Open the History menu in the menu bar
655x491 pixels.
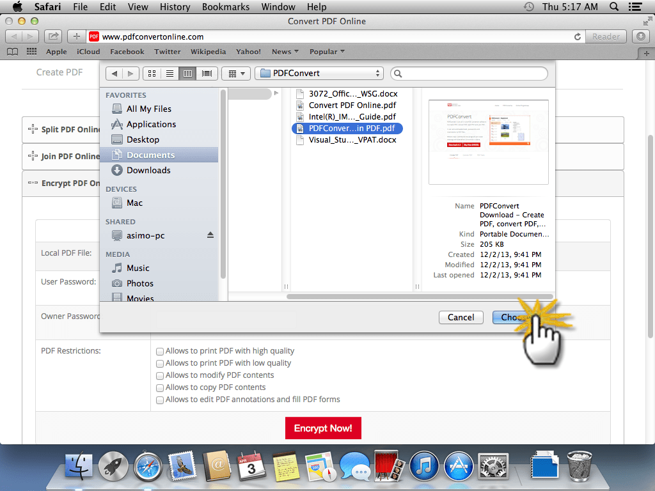click(175, 7)
